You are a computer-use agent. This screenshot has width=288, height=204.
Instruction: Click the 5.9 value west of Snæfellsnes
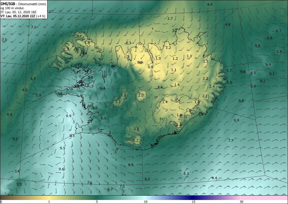pos(38,96)
